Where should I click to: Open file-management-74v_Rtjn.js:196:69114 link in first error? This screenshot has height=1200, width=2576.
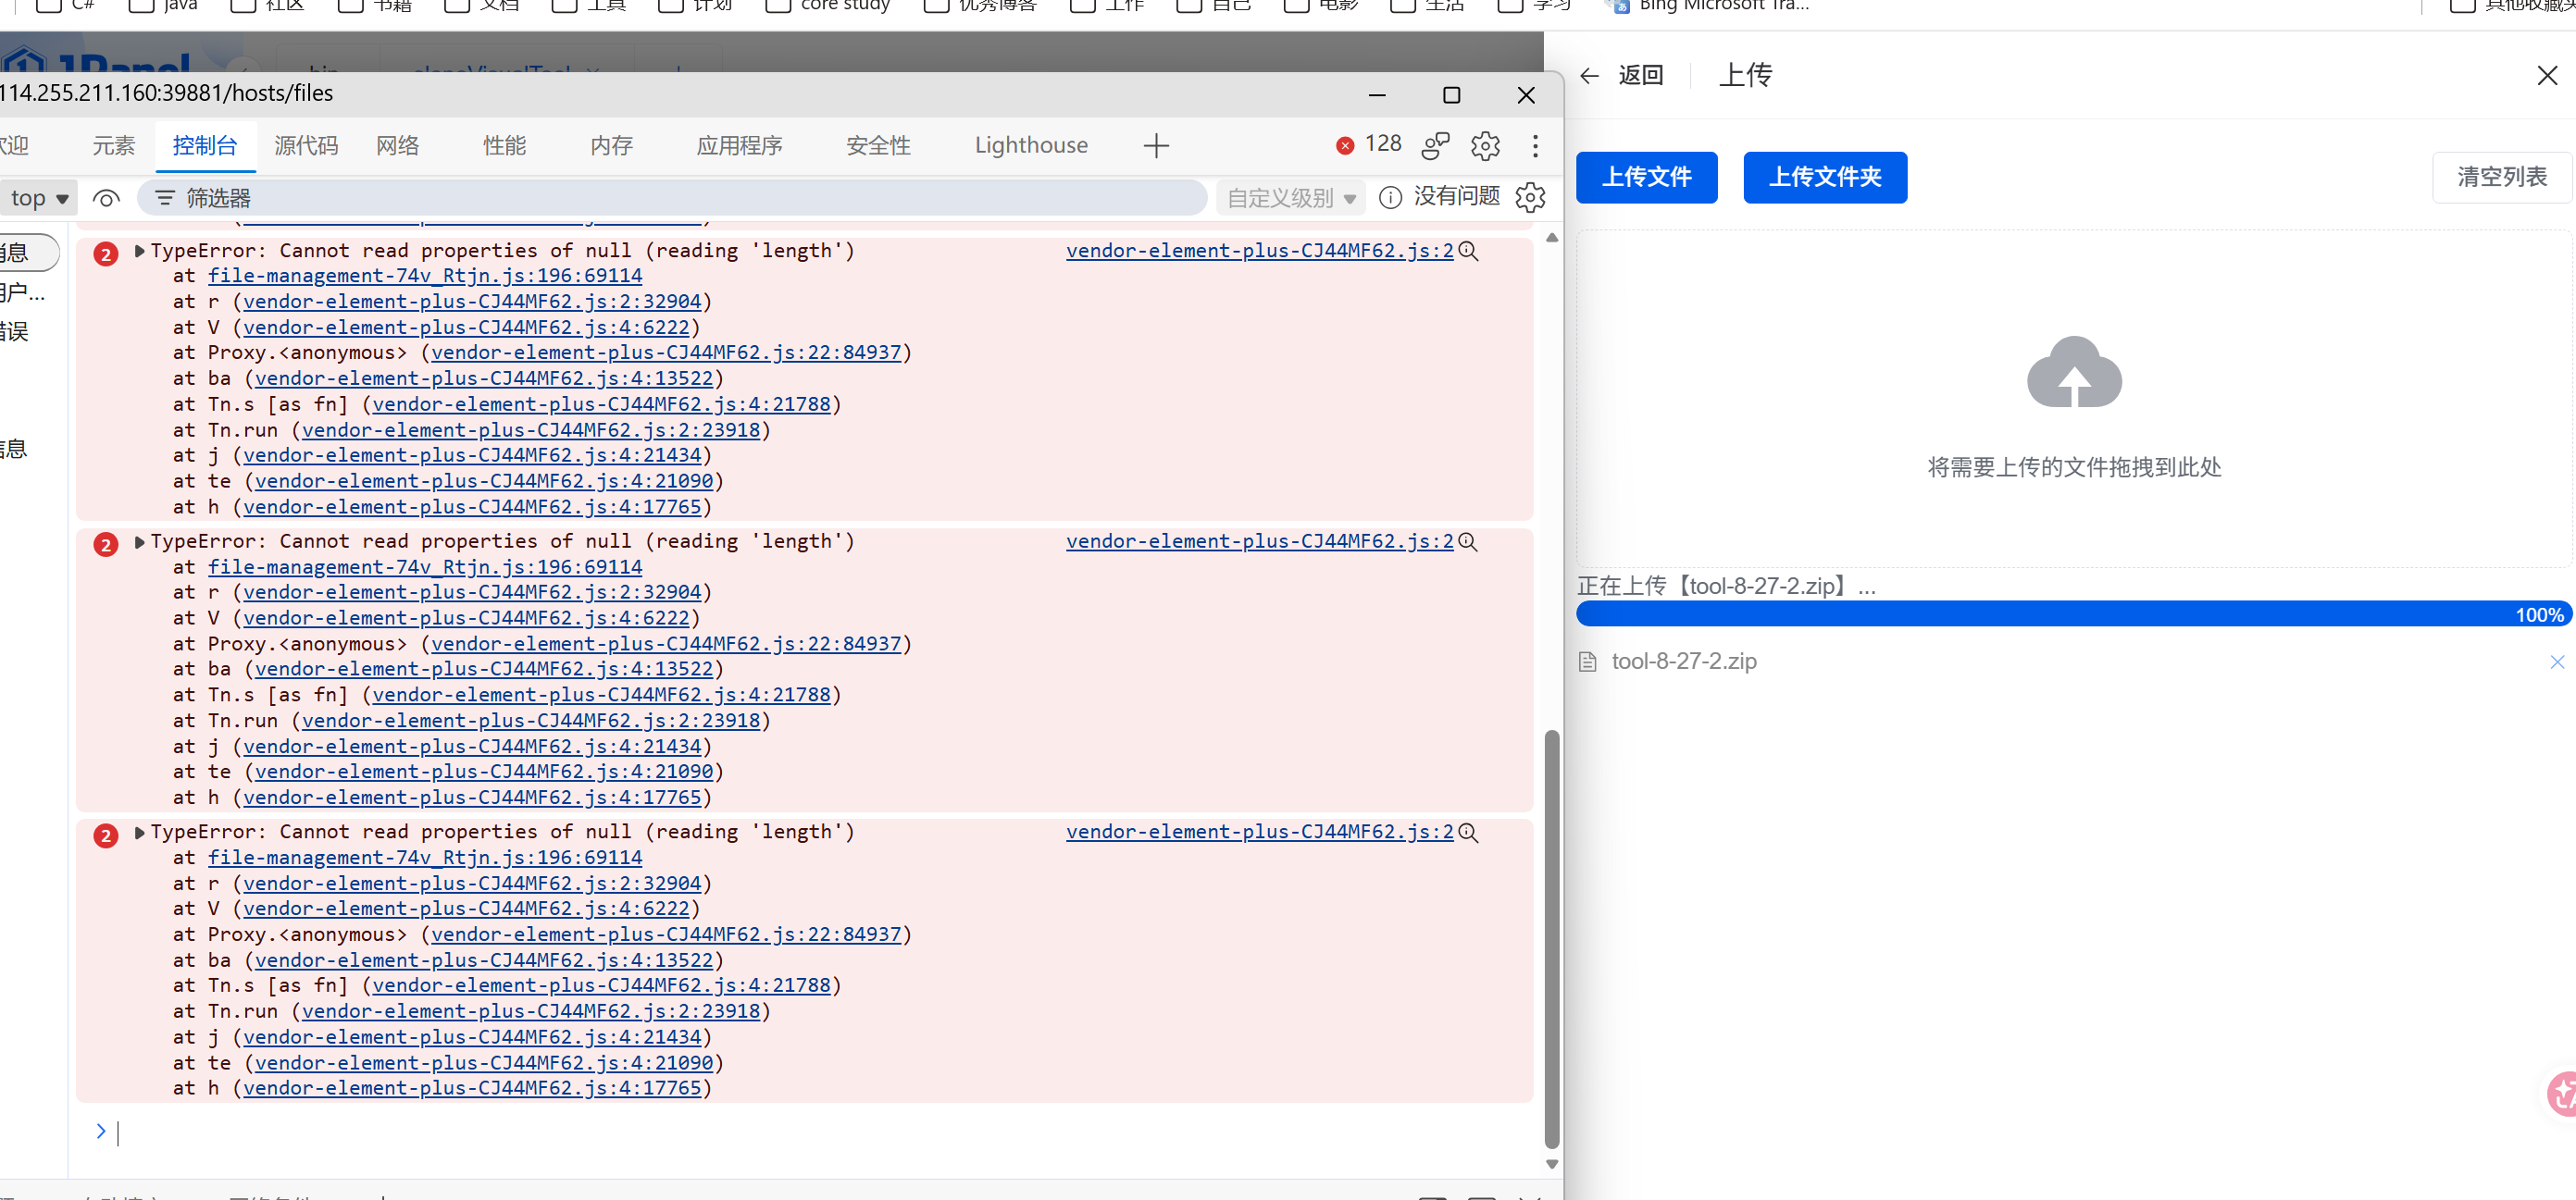(425, 276)
